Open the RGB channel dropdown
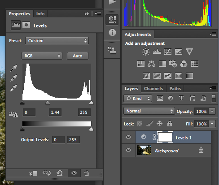This screenshot has width=219, height=185. [x=42, y=56]
